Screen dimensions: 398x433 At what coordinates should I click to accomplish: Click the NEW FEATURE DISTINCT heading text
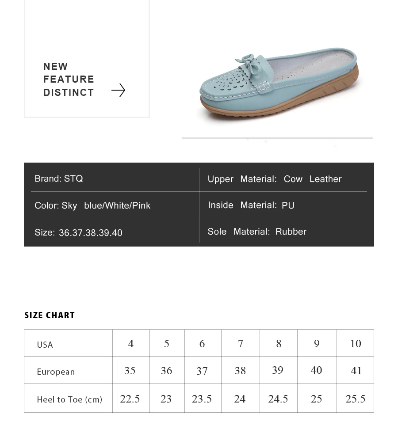[x=69, y=79]
